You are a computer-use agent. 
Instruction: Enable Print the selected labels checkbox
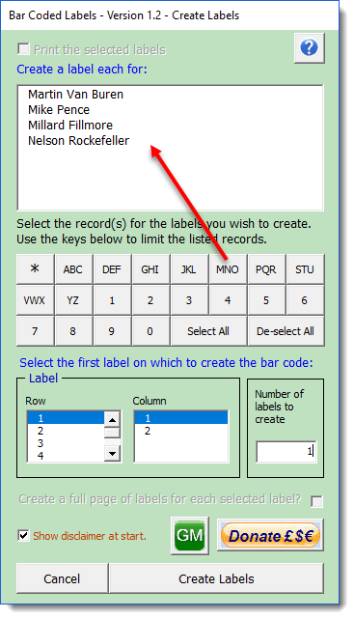coord(24,49)
